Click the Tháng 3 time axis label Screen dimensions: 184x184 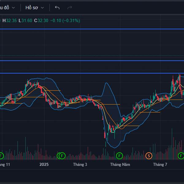pyautogui.click(x=80, y=164)
